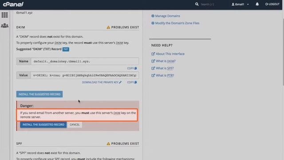Click the DKIM section heading

(x=21, y=27)
